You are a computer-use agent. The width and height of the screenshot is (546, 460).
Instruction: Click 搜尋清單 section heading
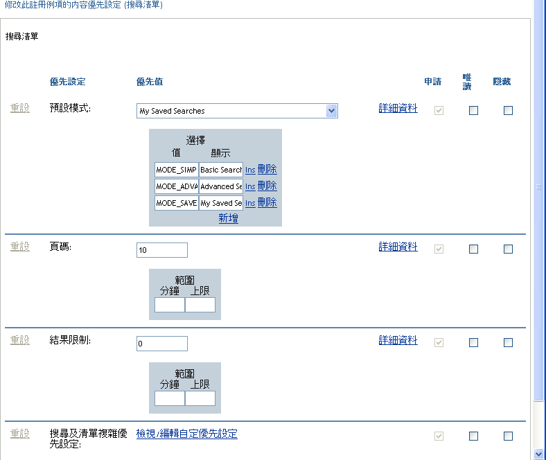(x=21, y=37)
